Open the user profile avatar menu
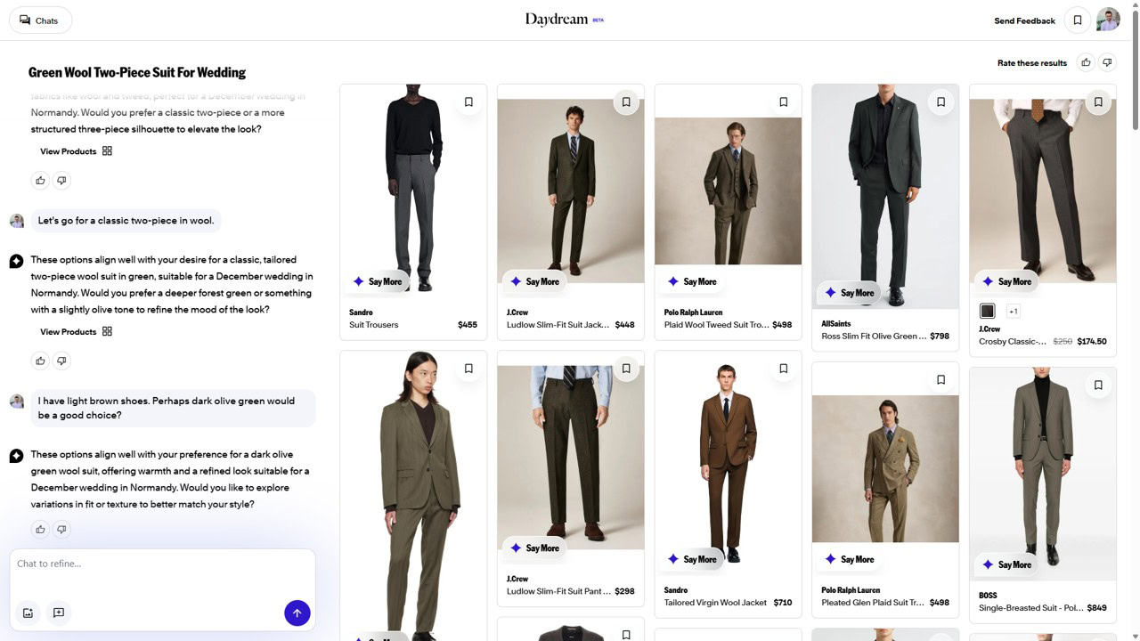This screenshot has height=641, width=1140. coord(1108,20)
